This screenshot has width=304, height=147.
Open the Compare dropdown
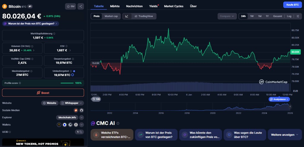[227, 16]
